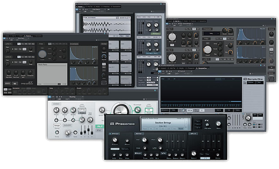Image resolution: width=279 pixels, height=169 pixels.
Task: Click the Portamento button in Mojito
Action: point(57,125)
